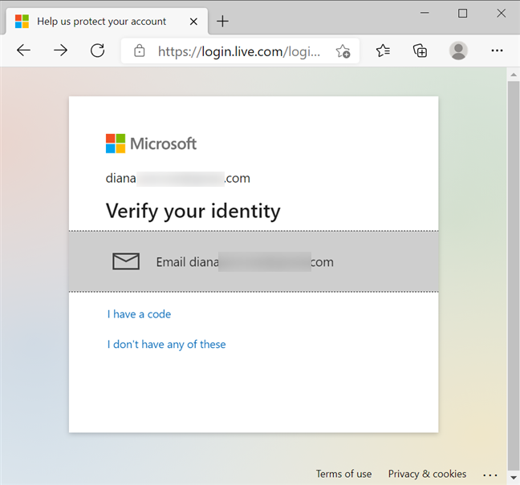Screen dimensions: 520x485
Task: Click the Microsoft logo on the card
Action: [x=151, y=143]
